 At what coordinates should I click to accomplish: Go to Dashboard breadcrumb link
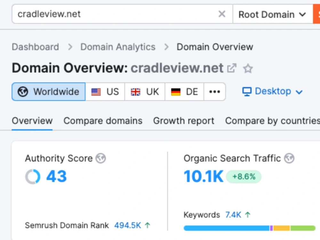point(35,47)
